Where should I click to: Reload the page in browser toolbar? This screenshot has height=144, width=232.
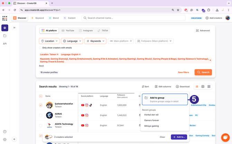(15, 10)
